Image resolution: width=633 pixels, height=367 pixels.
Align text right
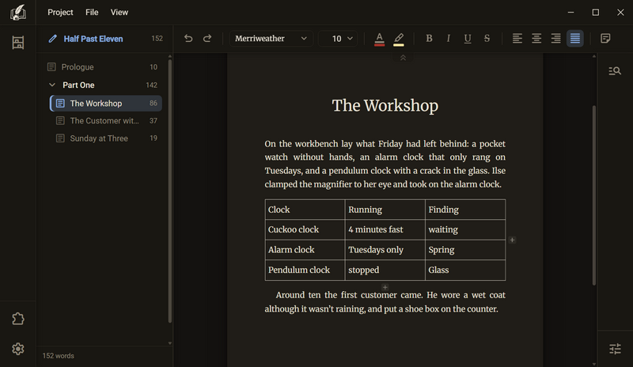coord(556,38)
